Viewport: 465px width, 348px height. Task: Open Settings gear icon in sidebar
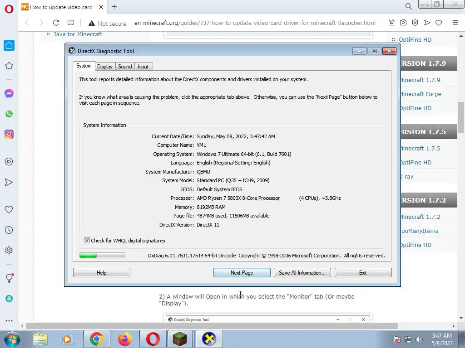pyautogui.click(x=9, y=250)
